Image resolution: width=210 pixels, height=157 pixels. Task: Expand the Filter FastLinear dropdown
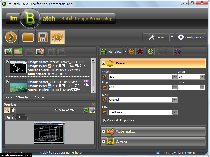[x=175, y=112]
